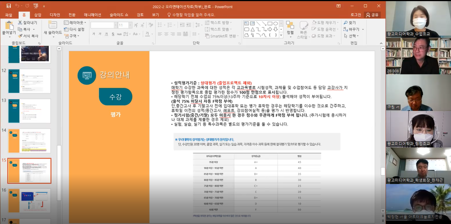Screen dimensions: 451x224
Task: Open the 검토 ribbon tab
Action: (x=140, y=15)
